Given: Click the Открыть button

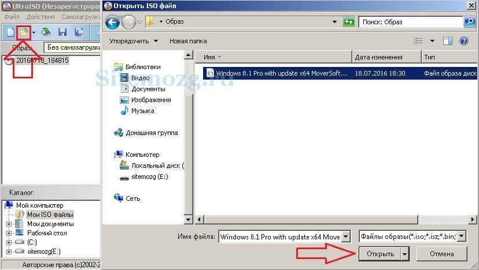Looking at the screenshot, I should coord(380,254).
